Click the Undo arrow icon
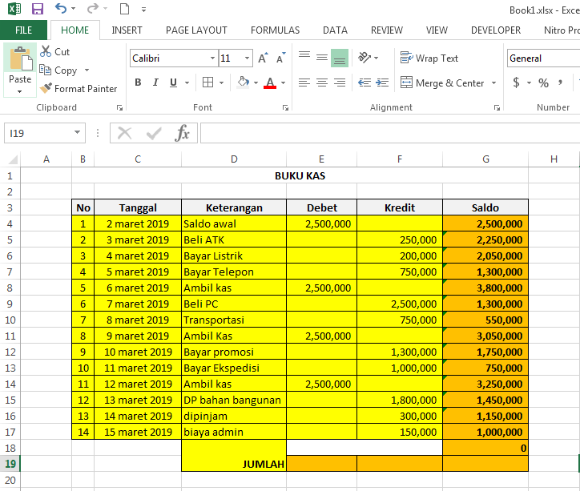The height and width of the screenshot is (491, 580). tap(61, 8)
